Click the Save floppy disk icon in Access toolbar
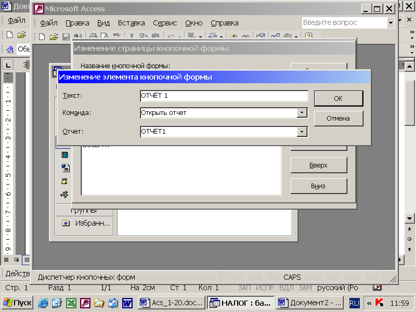 click(x=66, y=36)
